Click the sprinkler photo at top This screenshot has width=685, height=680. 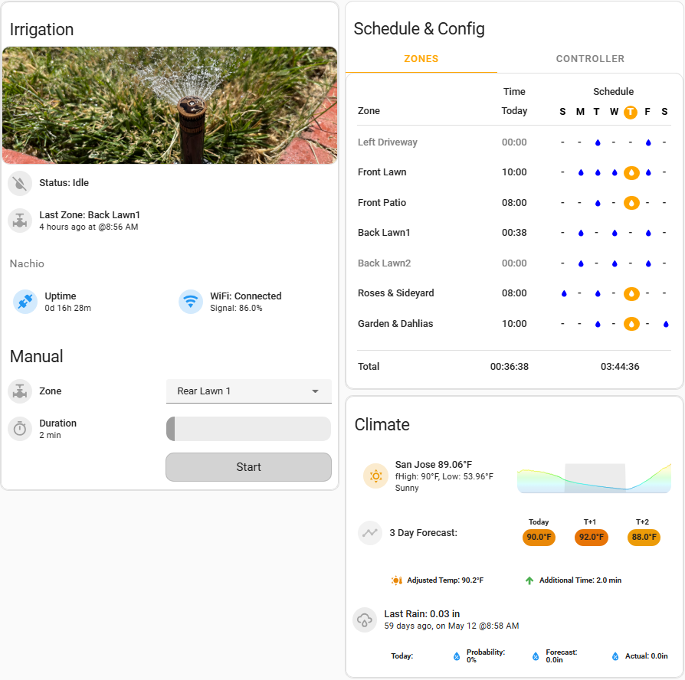pos(169,105)
